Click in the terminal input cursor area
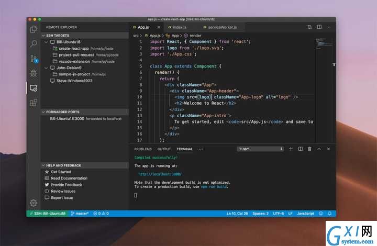 click(136, 195)
